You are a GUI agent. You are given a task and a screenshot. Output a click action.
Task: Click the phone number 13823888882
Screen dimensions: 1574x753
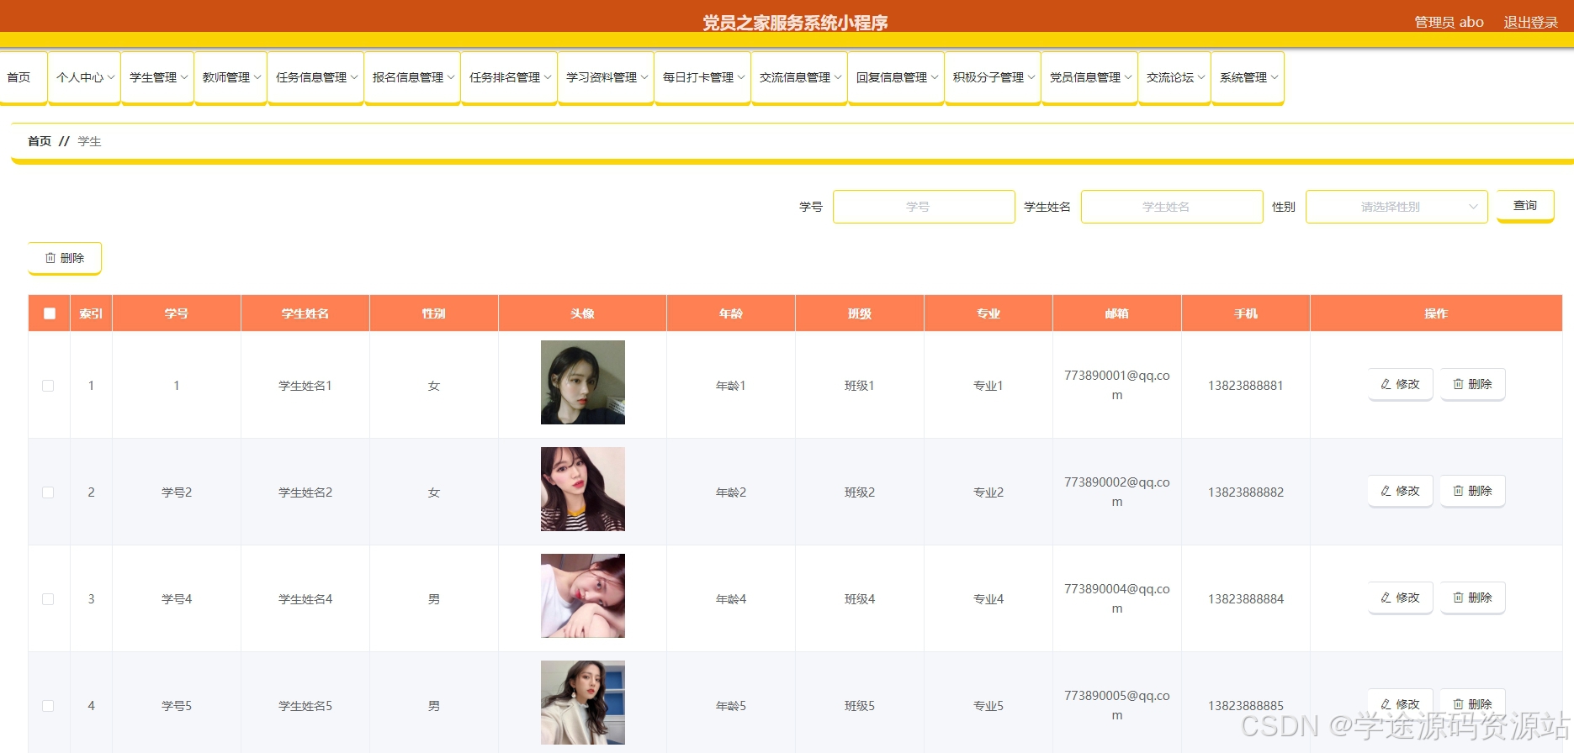pos(1246,492)
